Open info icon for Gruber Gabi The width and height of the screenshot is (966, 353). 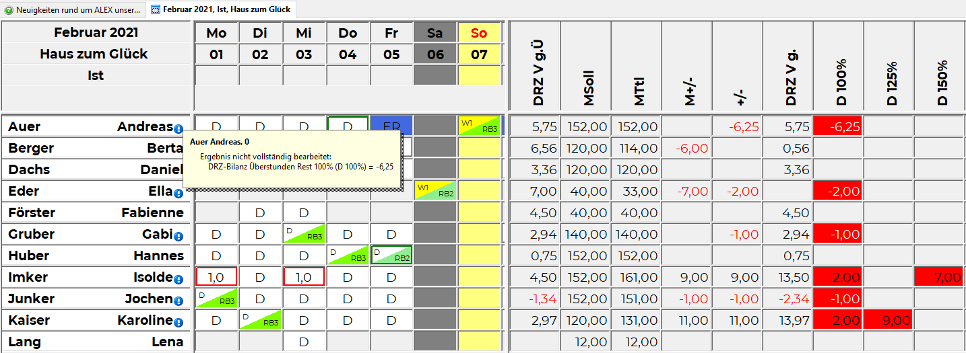point(179,237)
